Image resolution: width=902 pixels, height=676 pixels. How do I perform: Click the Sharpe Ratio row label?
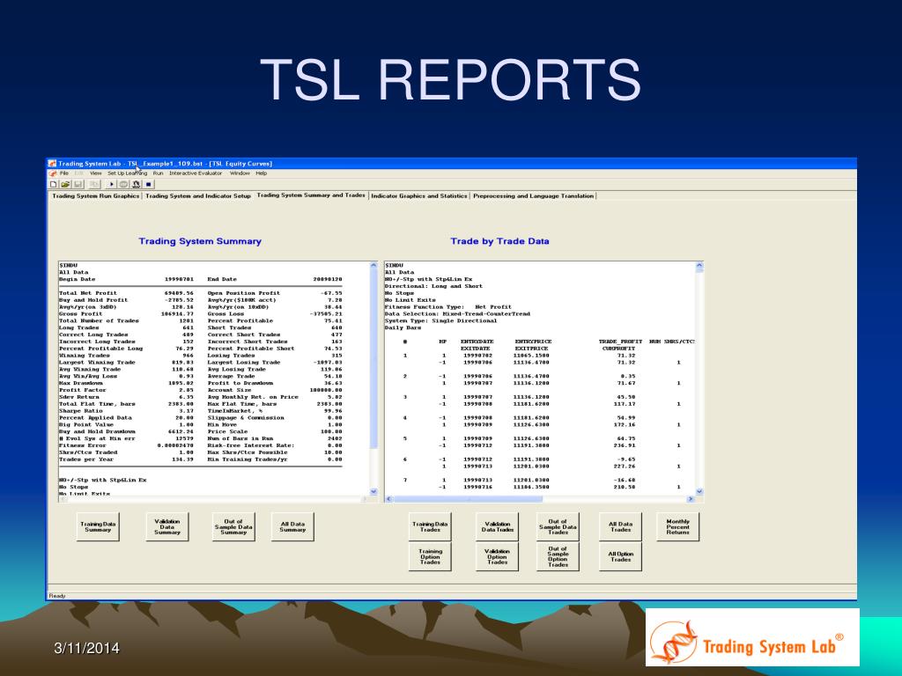click(x=80, y=411)
